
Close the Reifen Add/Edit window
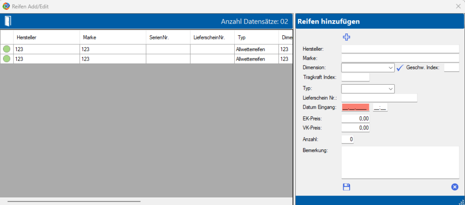click(x=458, y=6)
